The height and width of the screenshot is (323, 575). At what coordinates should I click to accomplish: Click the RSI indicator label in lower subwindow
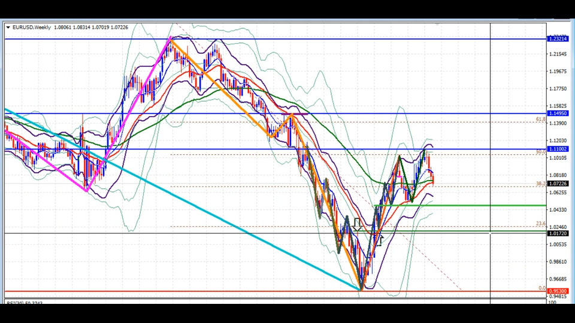coord(25,303)
